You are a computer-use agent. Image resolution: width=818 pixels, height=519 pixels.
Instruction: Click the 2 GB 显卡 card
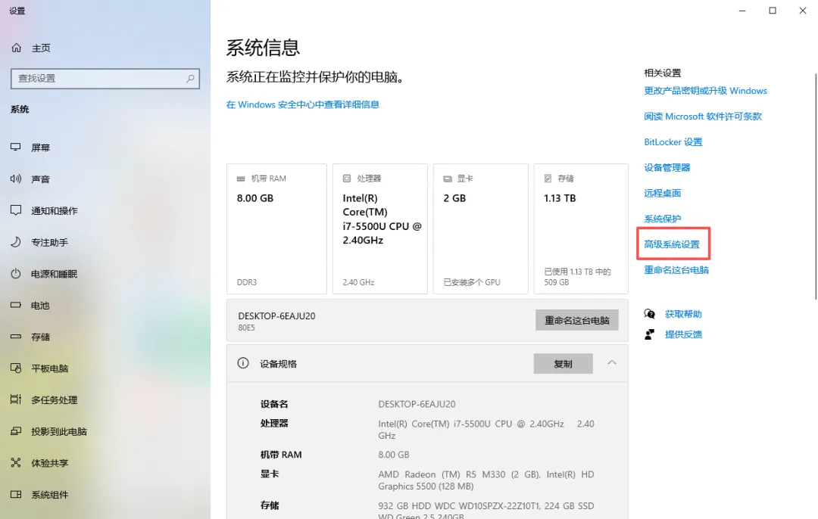[480, 228]
